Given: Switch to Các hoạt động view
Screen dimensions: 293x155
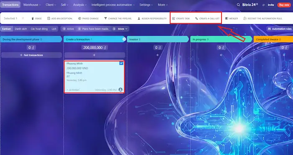Looking at the screenshot, I should [x=39, y=29].
